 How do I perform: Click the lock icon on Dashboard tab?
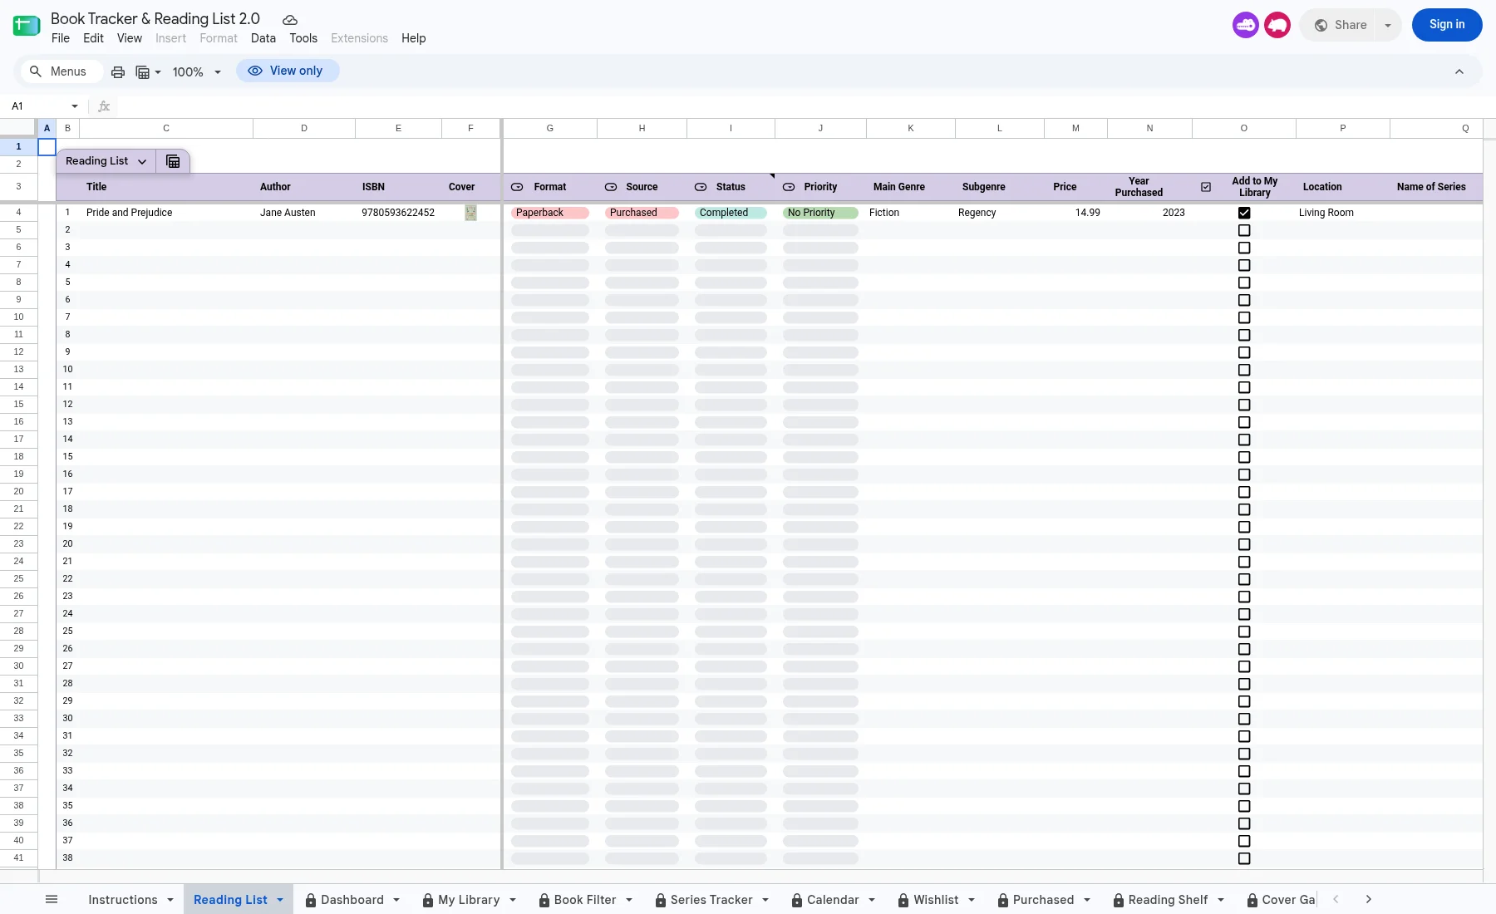[x=310, y=900]
